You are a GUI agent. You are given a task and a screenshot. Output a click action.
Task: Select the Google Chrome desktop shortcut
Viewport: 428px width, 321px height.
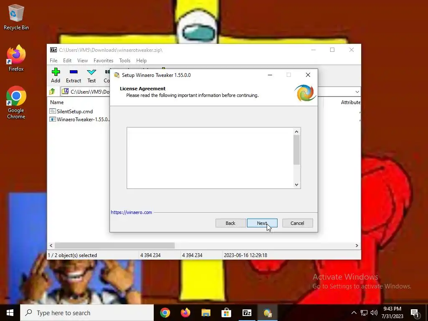point(16,103)
